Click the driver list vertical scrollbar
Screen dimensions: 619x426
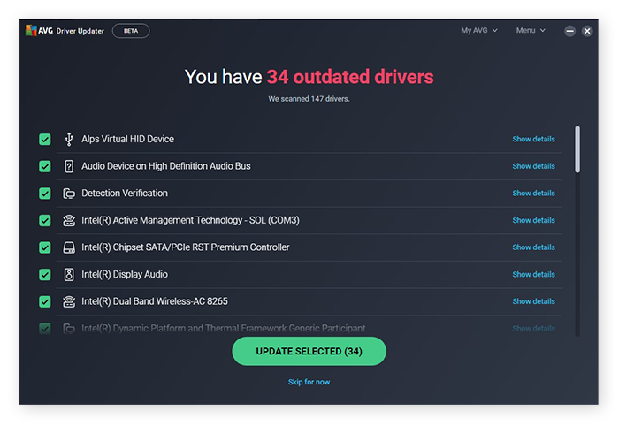tap(577, 148)
